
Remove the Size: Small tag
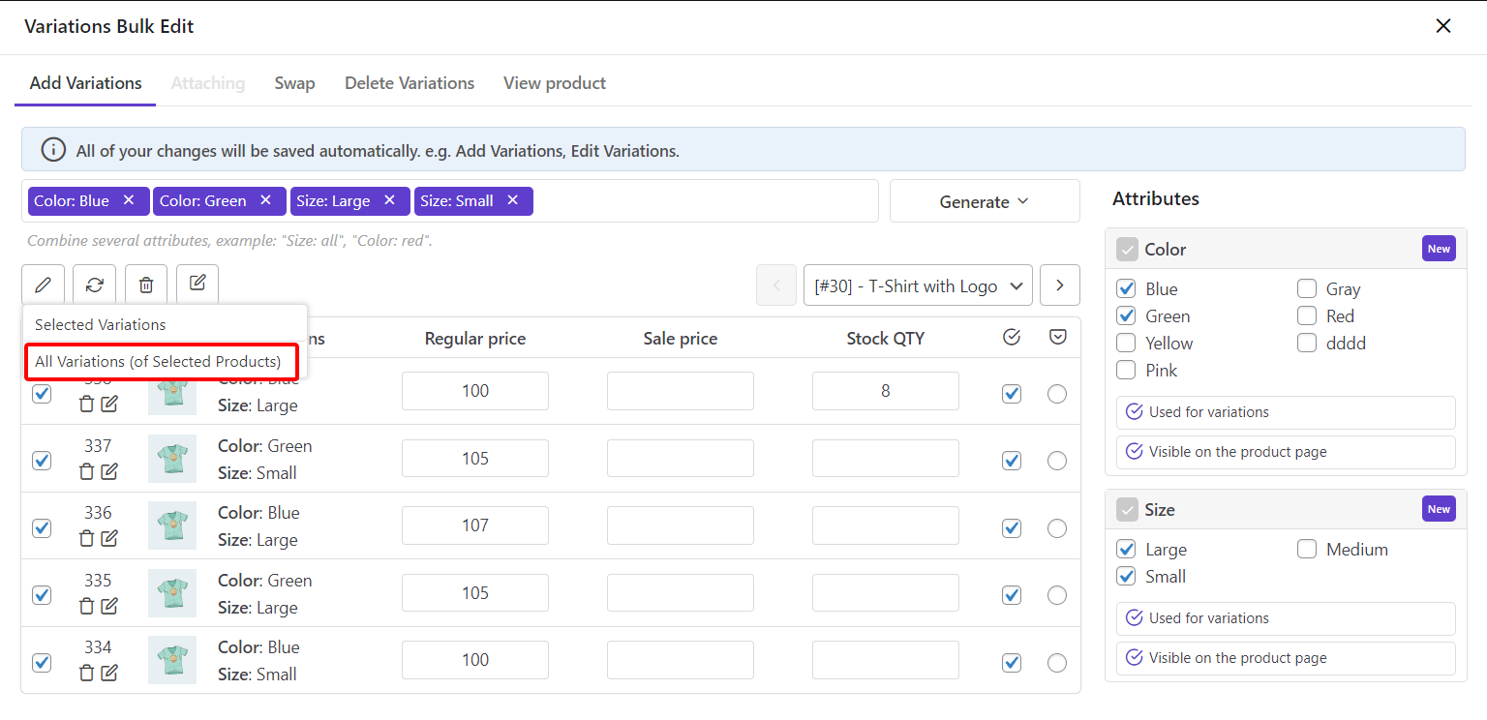click(x=513, y=200)
